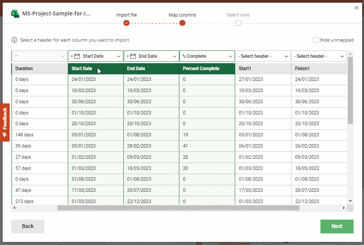The image size is (364, 245).
Task: Open the Select header dropdown above Start1
Action: click(x=286, y=56)
